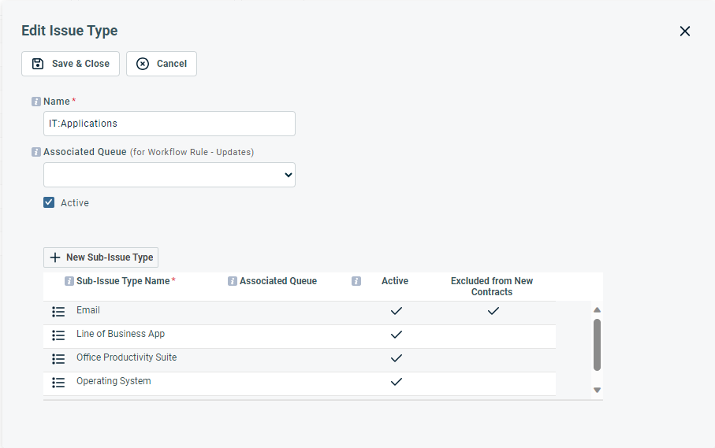
Task: Toggle Active checkmark for Operating System row
Action: (x=397, y=382)
